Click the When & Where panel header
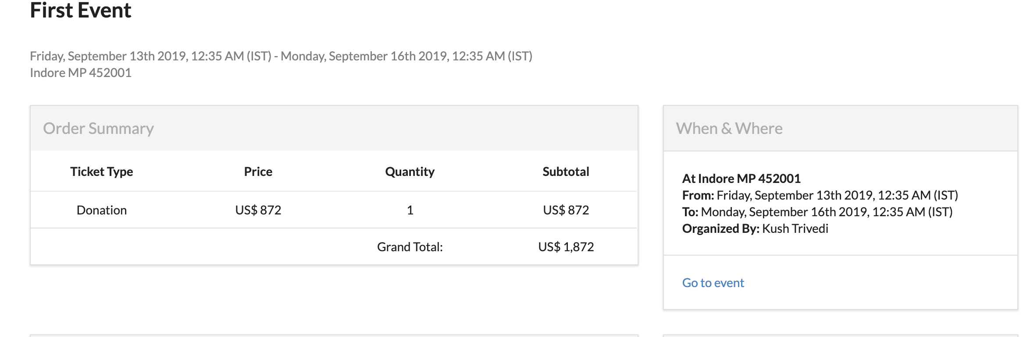Viewport: 1027px width, 337px height. click(x=729, y=129)
